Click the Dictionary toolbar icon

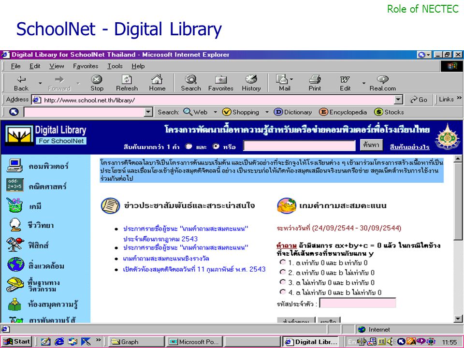click(x=278, y=112)
